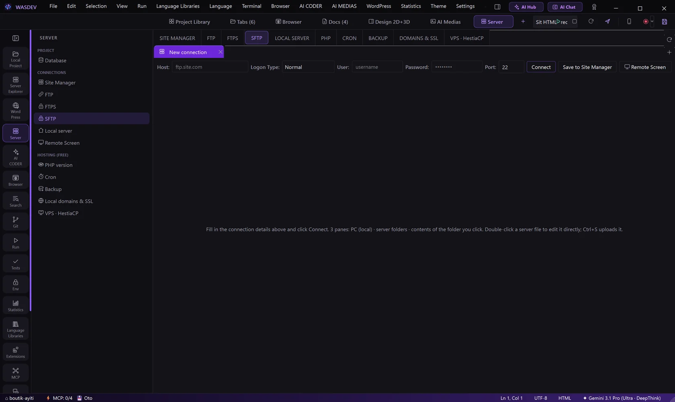
Task: Click the Port field showing 22
Action: pyautogui.click(x=511, y=67)
